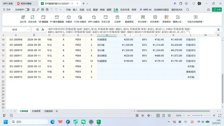Click the fullscreen icon in status bar

pos(220,115)
